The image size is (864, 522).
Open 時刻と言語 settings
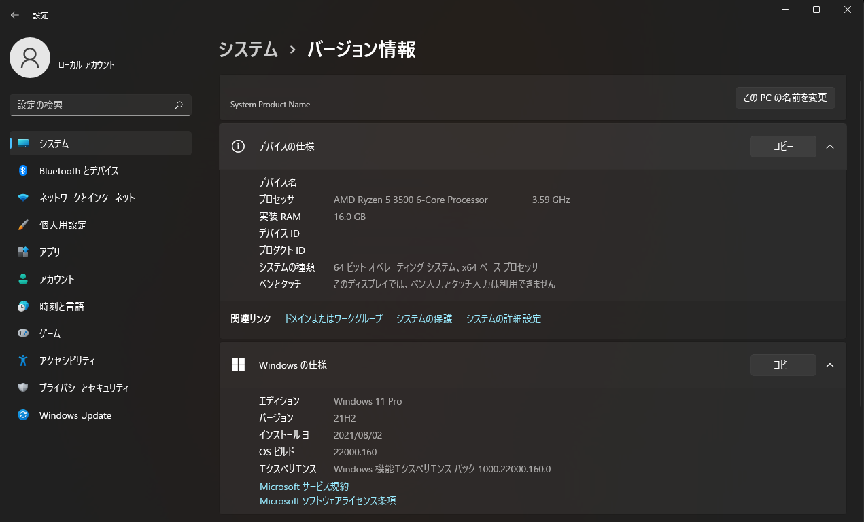pyautogui.click(x=101, y=306)
